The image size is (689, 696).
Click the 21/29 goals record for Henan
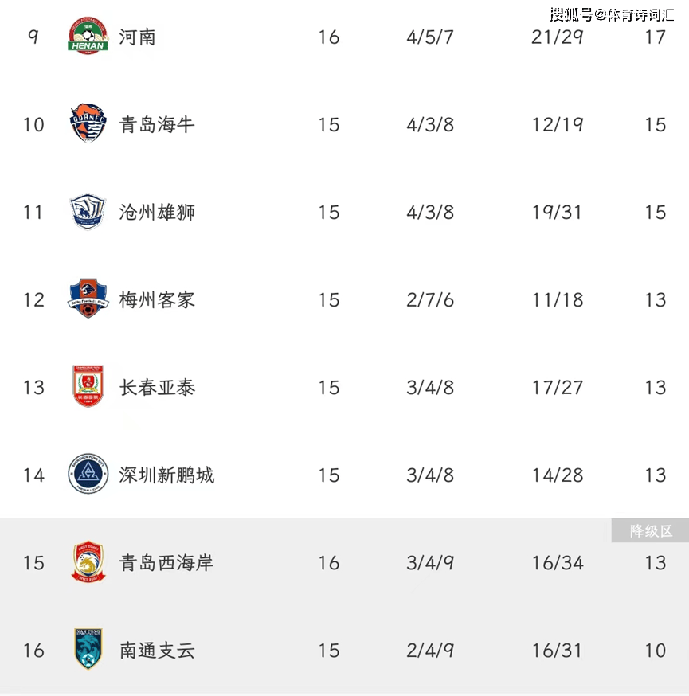coord(558,37)
